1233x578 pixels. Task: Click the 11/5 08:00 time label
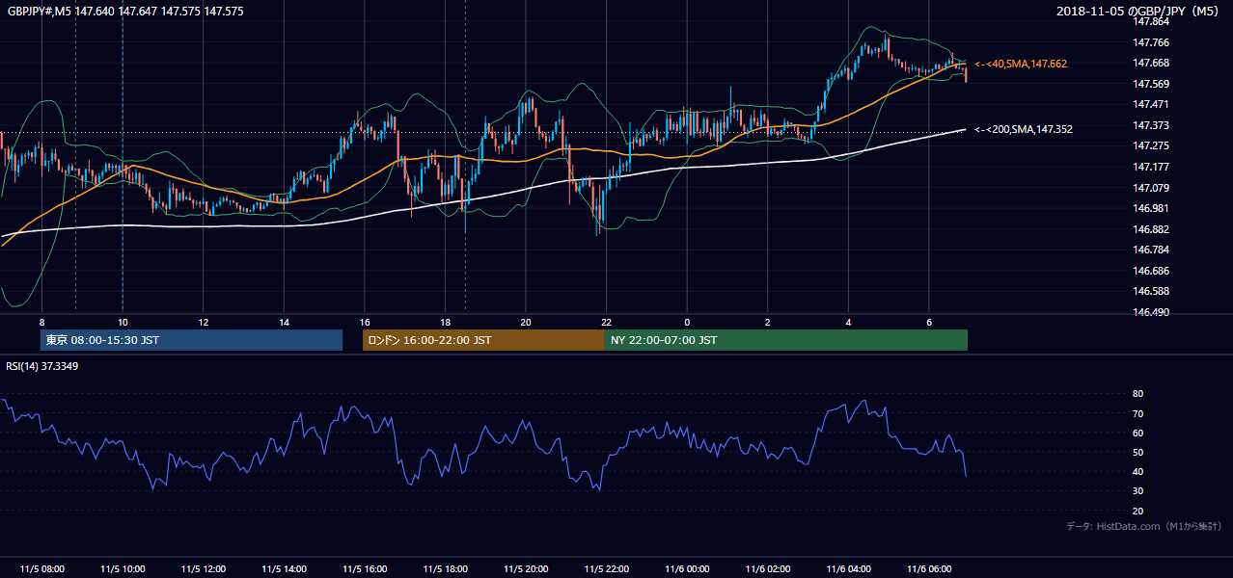click(42, 569)
